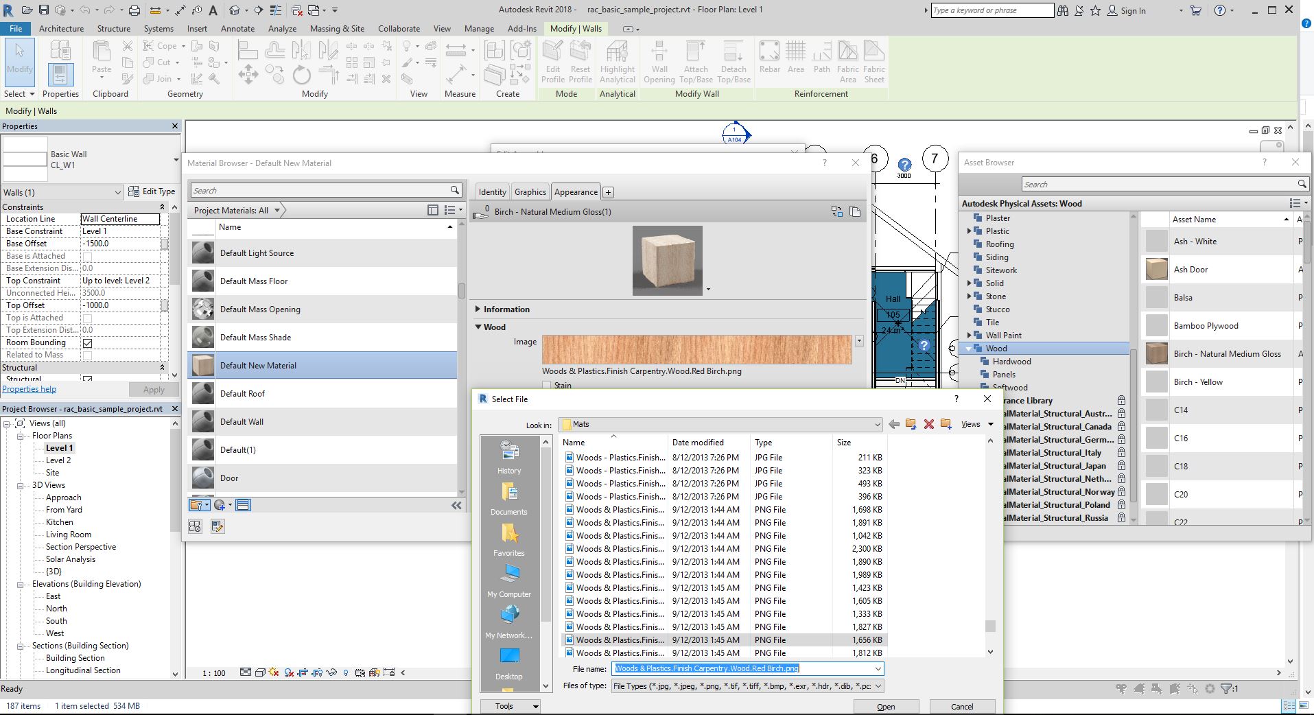
Task: Open the Image options dropdown arrow
Action: point(859,340)
